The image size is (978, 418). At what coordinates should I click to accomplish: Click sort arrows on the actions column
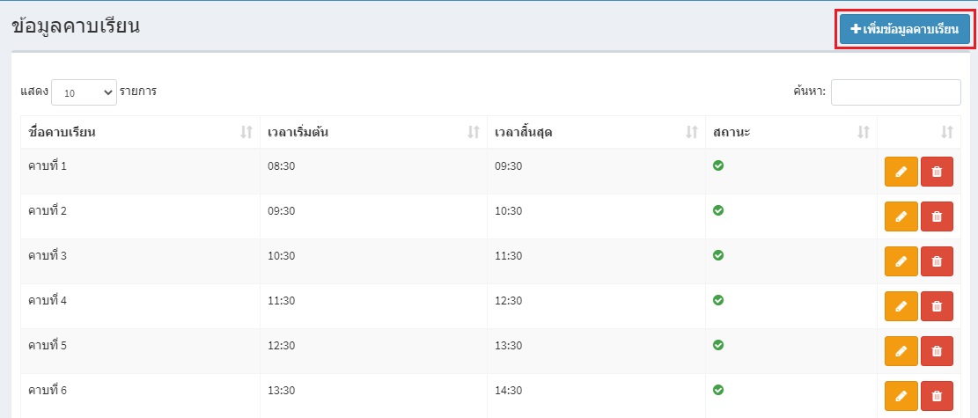(x=947, y=132)
